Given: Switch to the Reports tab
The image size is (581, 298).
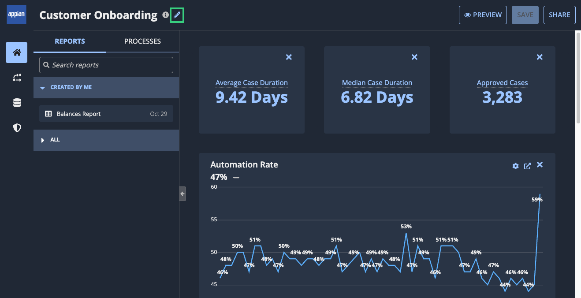Looking at the screenshot, I should pyautogui.click(x=70, y=41).
